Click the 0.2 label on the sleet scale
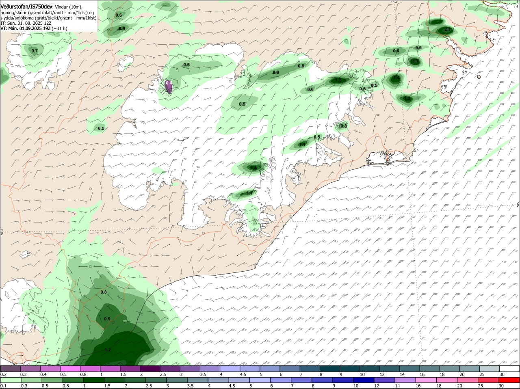This screenshot has height=389, width=520. click(3, 374)
